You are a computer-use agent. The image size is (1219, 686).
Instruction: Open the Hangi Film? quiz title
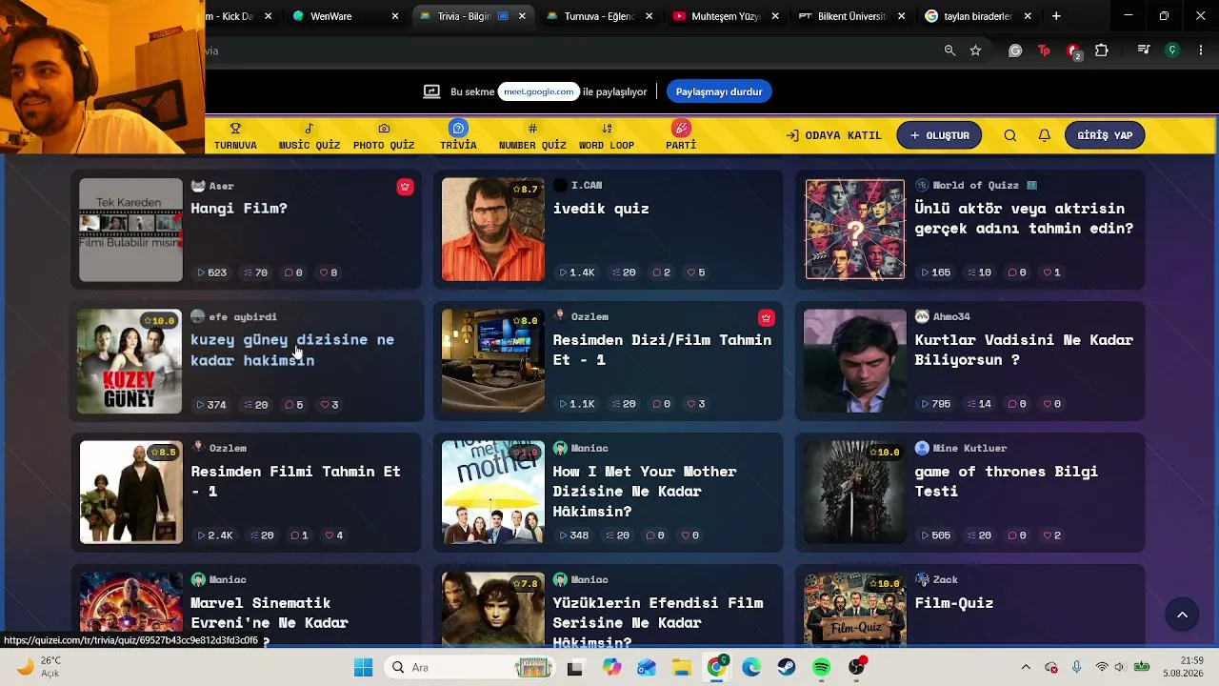(x=239, y=208)
